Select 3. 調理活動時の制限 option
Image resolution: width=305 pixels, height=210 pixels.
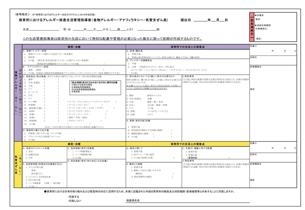click(138, 133)
